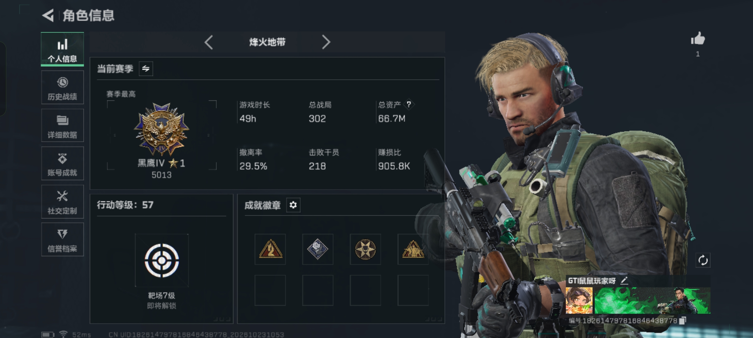Rotate the character using the refresh icon
Viewport: 753px width, 338px height.
703,260
